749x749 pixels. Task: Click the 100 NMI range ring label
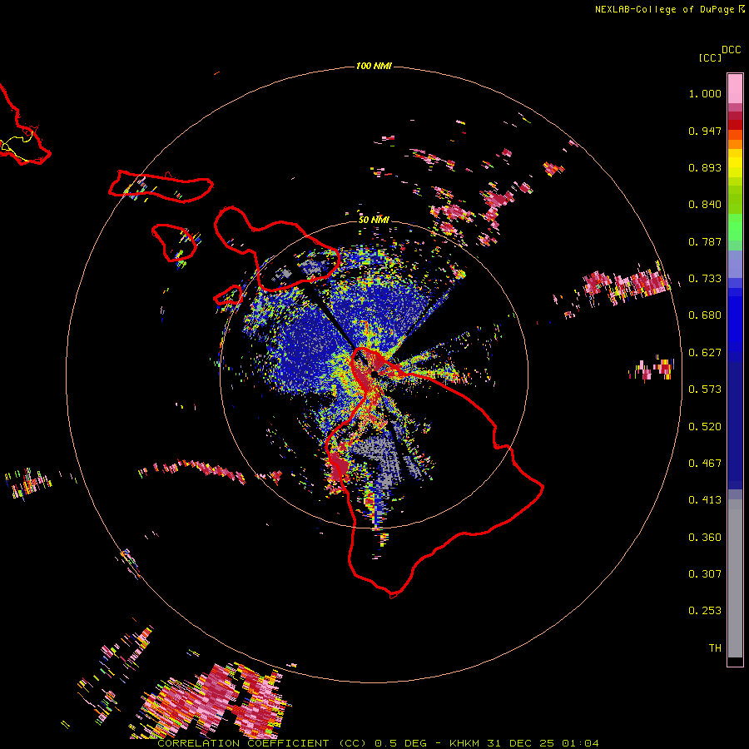coord(374,66)
